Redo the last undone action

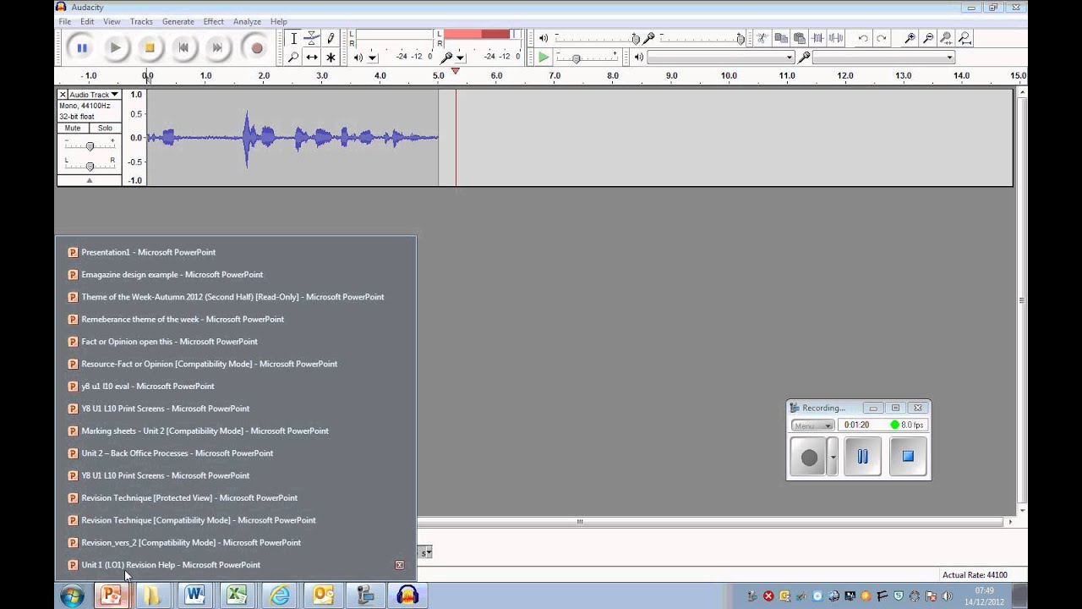coord(881,38)
